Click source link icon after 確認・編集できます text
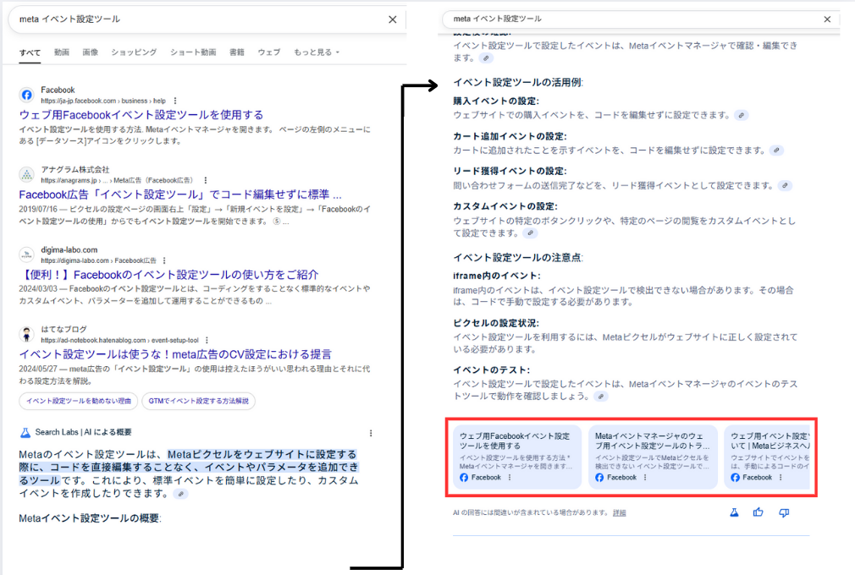 [x=486, y=58]
